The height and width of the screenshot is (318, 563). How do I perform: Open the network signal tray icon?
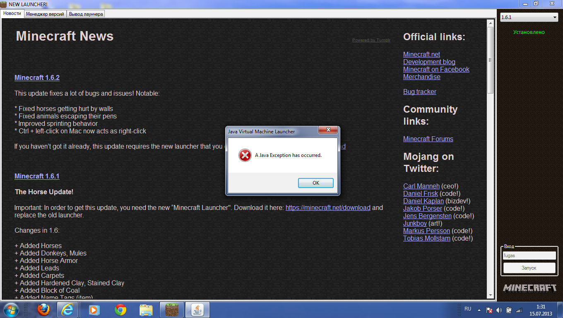click(x=519, y=310)
